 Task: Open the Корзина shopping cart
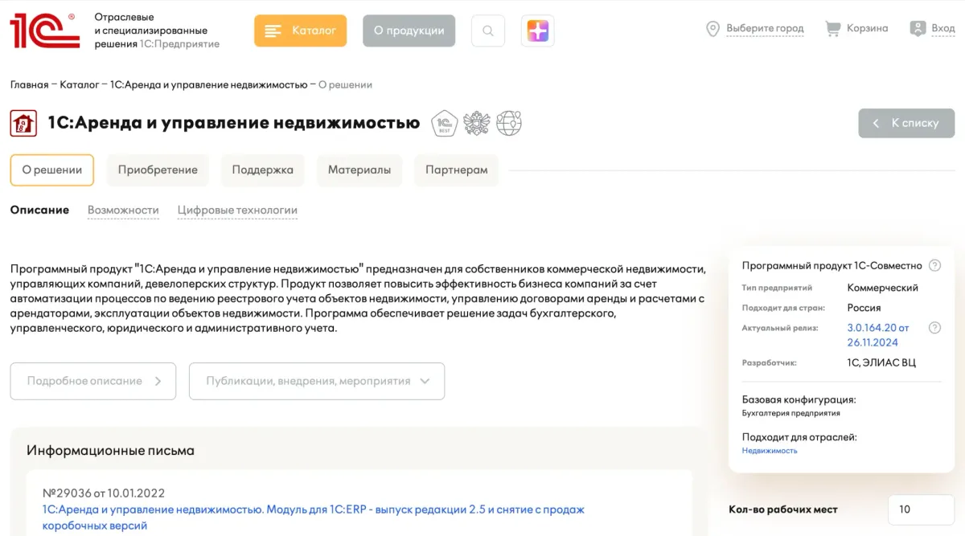857,28
